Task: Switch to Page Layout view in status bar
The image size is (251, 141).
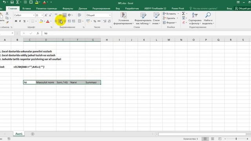Action: (213, 139)
